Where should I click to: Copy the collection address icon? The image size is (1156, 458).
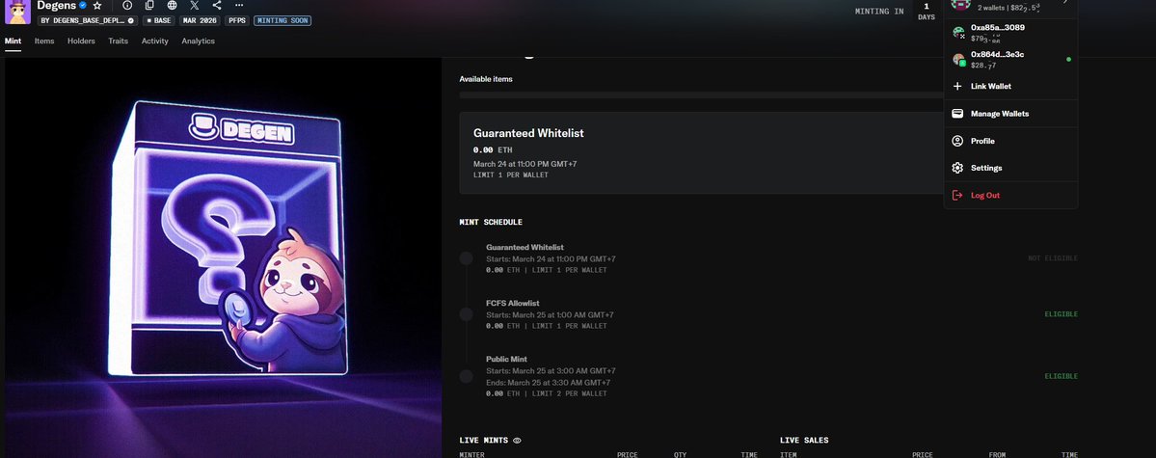pos(149,5)
